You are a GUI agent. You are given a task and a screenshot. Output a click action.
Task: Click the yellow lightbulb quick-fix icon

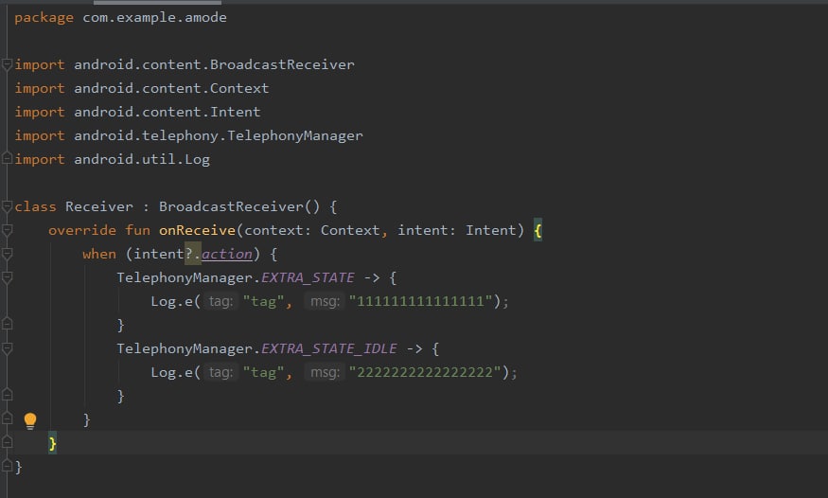point(30,420)
